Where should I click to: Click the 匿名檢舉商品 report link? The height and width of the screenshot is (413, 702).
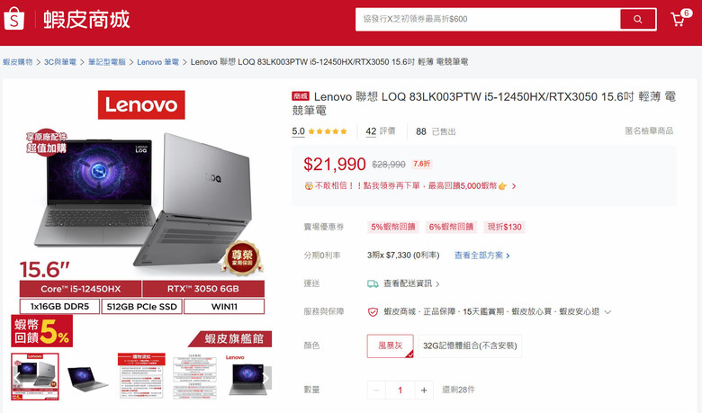click(649, 130)
